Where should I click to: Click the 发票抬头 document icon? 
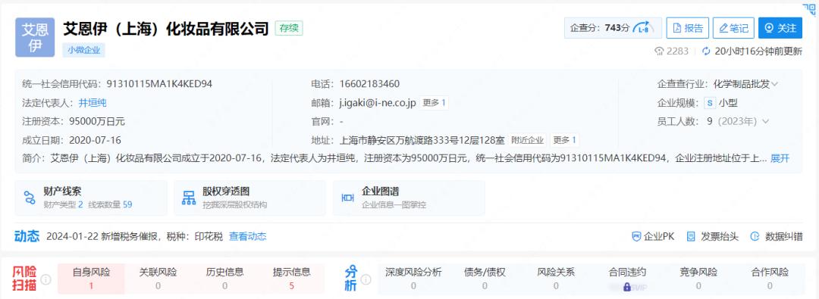691,236
